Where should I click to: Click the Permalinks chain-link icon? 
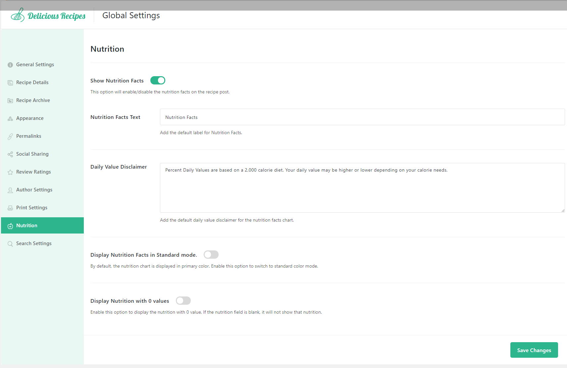pos(10,136)
